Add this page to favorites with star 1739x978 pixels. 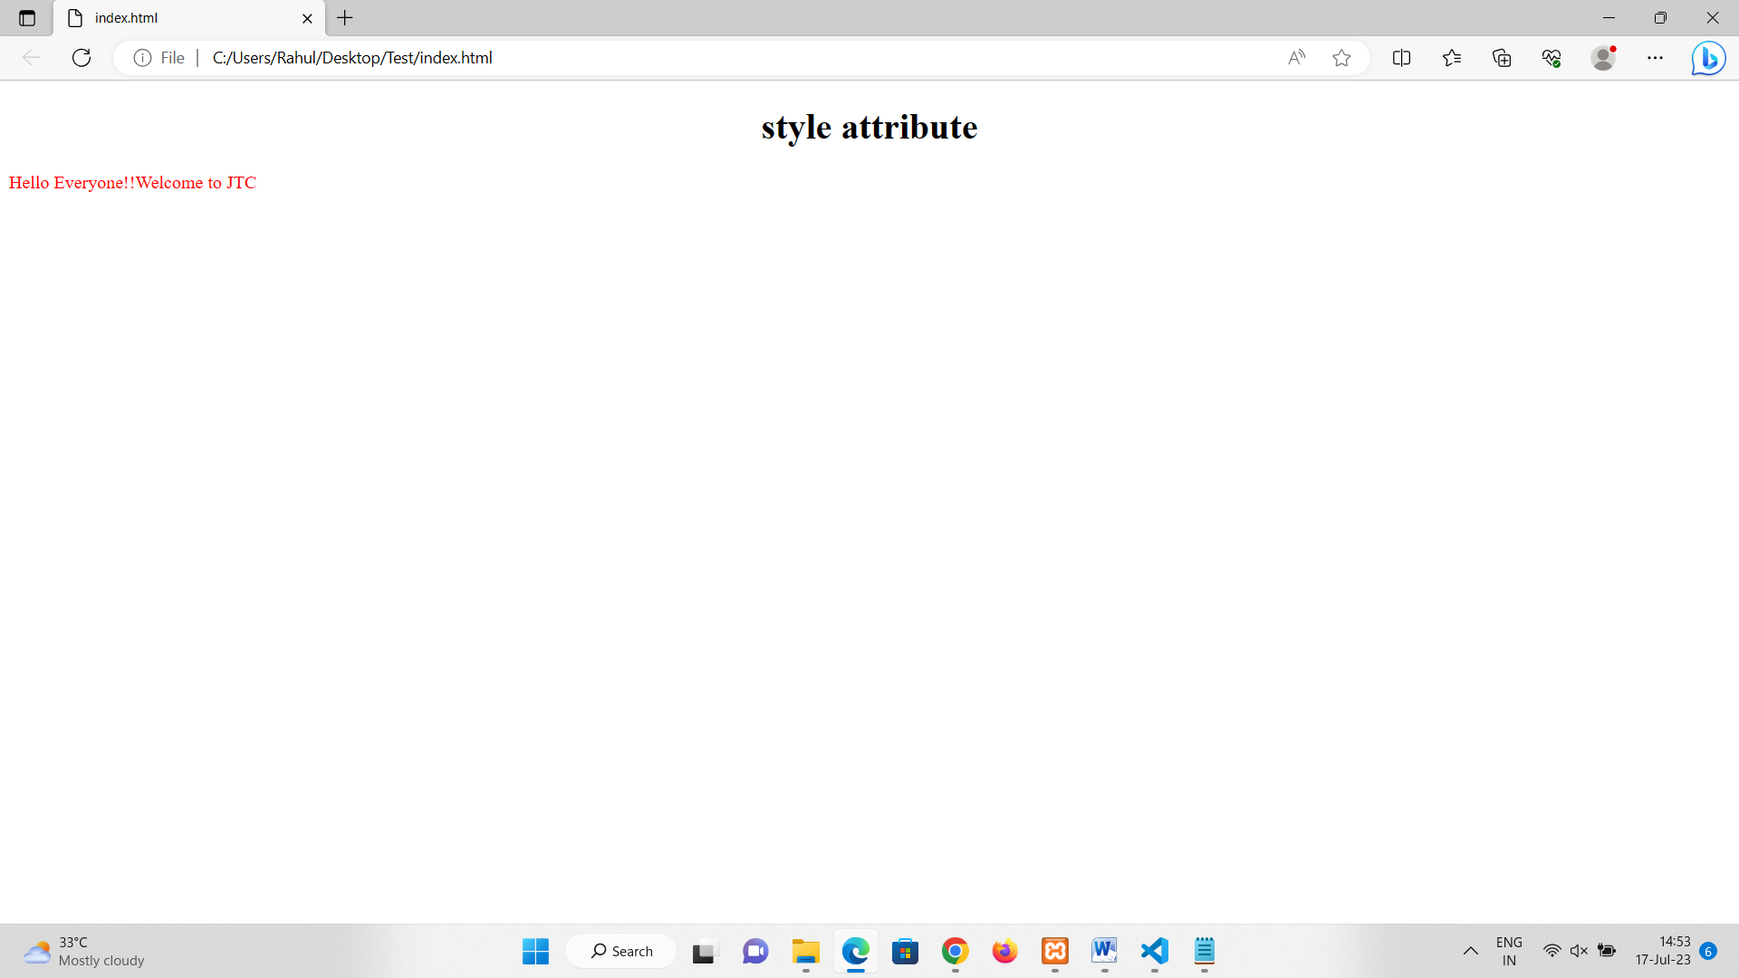1341,58
